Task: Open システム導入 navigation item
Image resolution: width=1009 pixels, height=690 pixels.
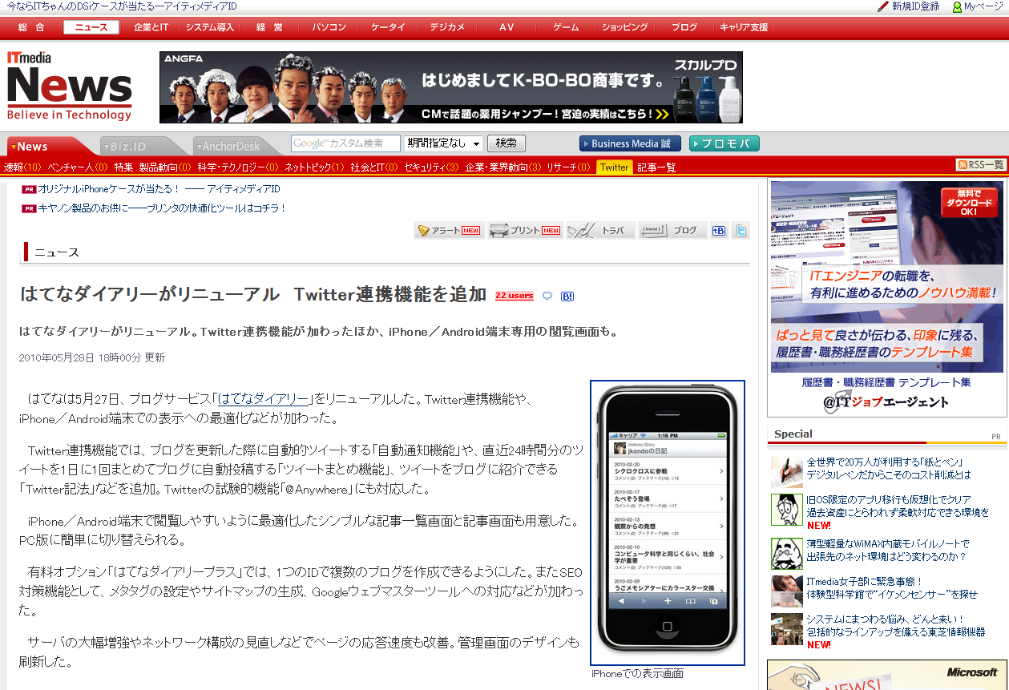Action: point(210,27)
